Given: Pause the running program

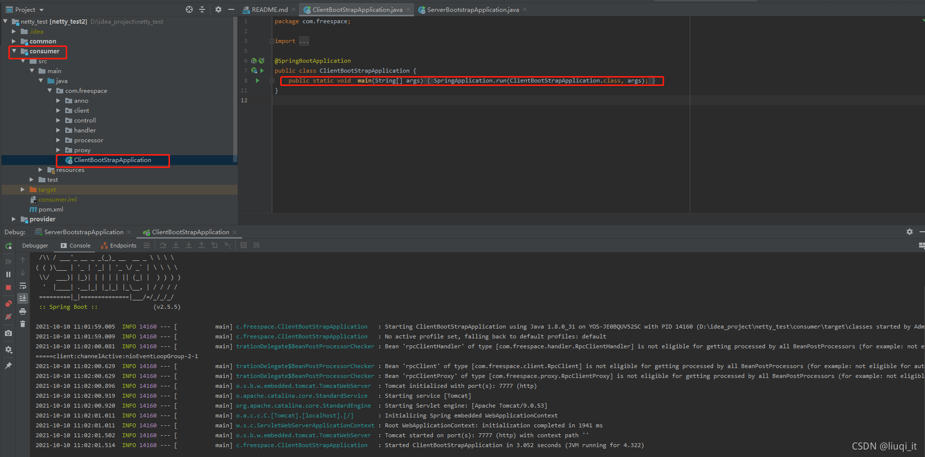Looking at the screenshot, I should coord(8,274).
